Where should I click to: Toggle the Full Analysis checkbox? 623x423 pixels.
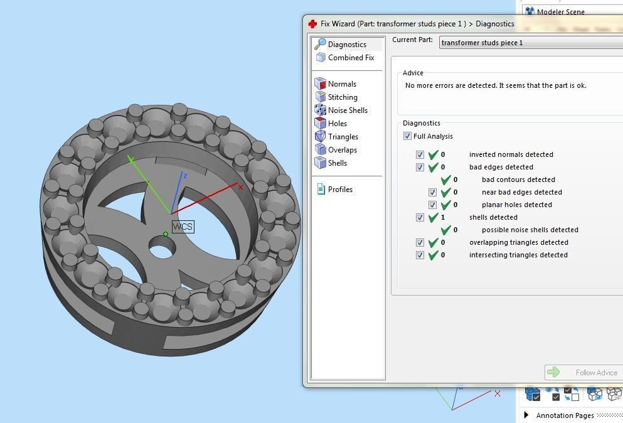point(407,136)
